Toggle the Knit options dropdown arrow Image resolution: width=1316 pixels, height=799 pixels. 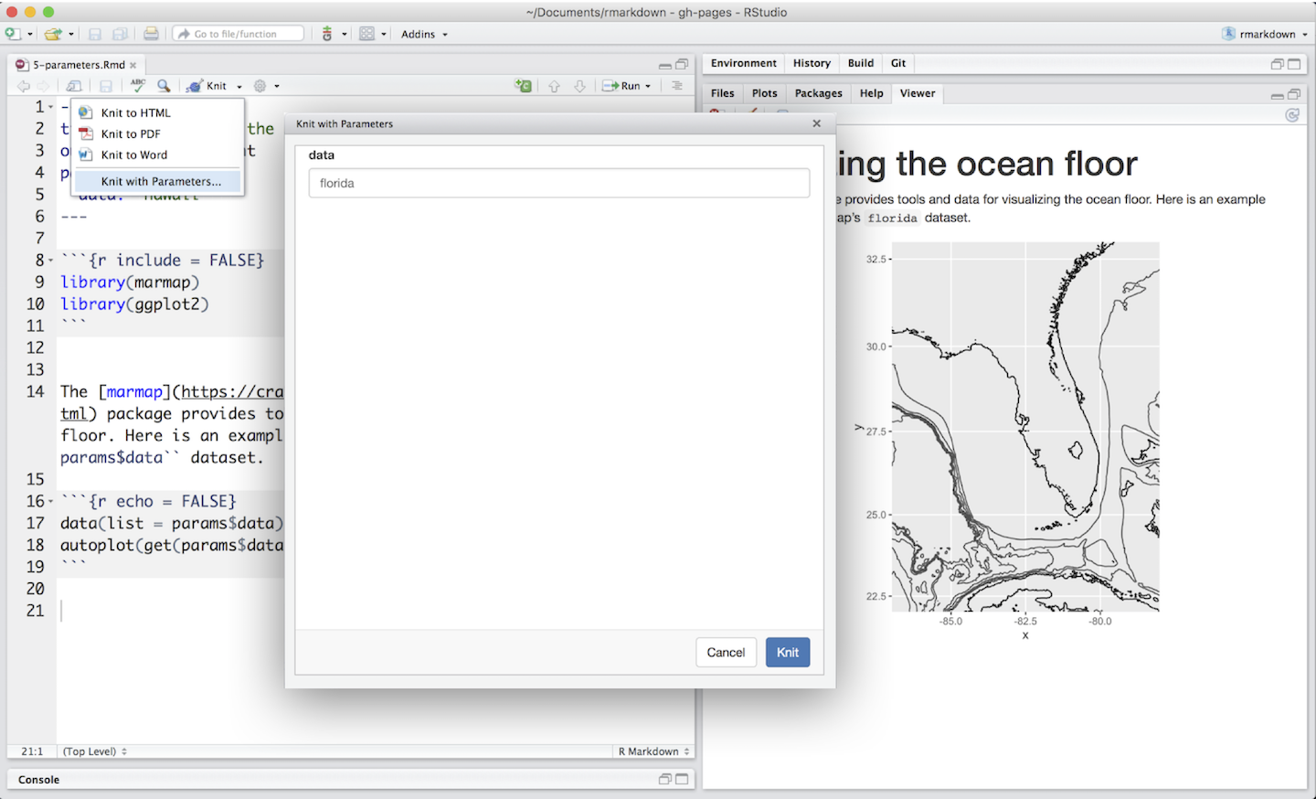(239, 87)
